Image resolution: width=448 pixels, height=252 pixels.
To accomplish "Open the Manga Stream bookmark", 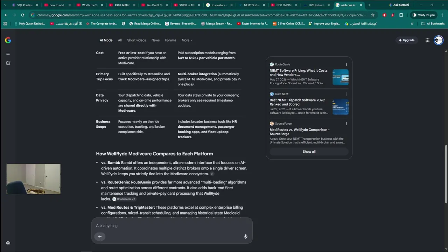I will [x=217, y=23].
